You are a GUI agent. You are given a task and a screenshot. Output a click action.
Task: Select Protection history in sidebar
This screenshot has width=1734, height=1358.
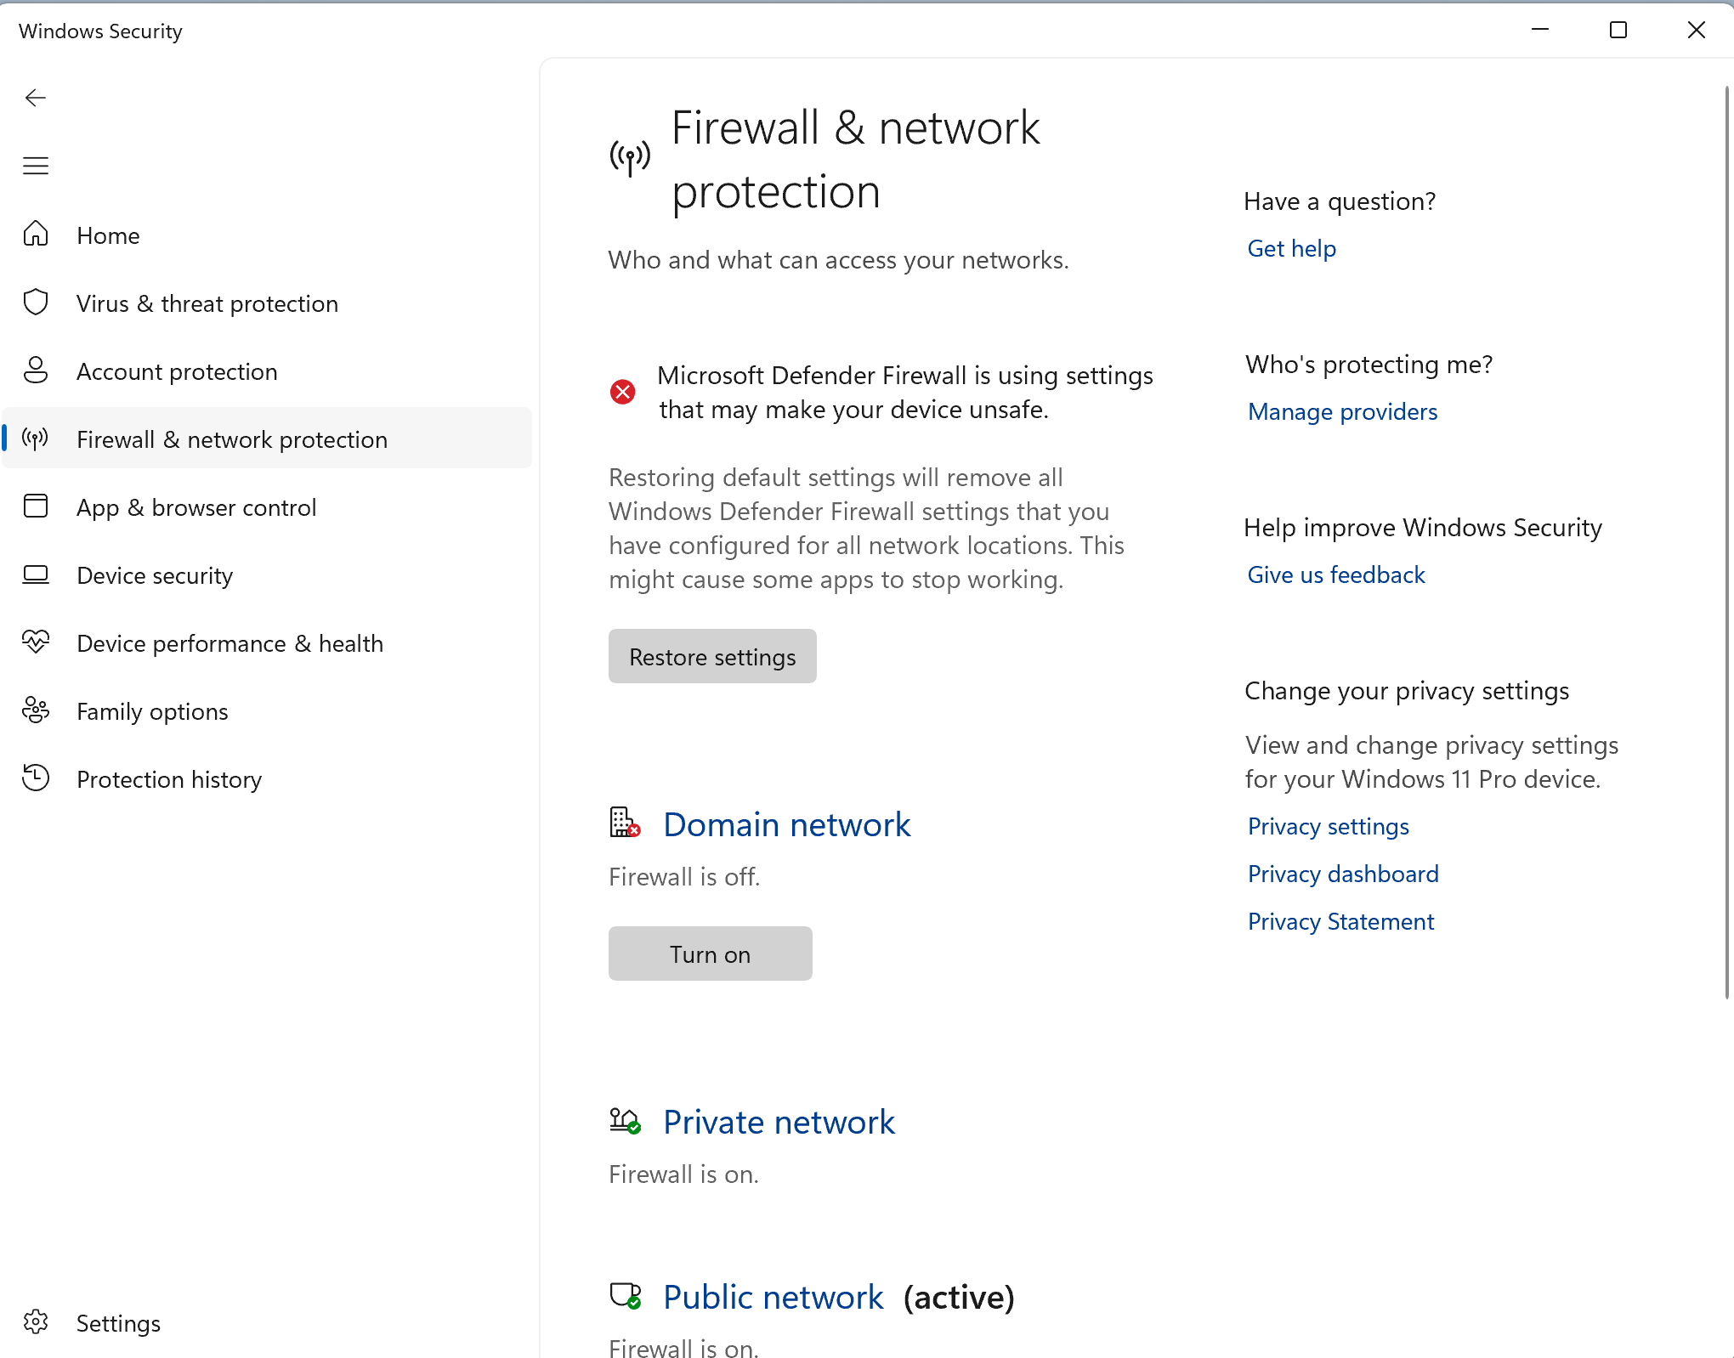coord(168,779)
